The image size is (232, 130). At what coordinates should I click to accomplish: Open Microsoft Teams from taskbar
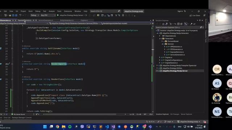point(150,127)
